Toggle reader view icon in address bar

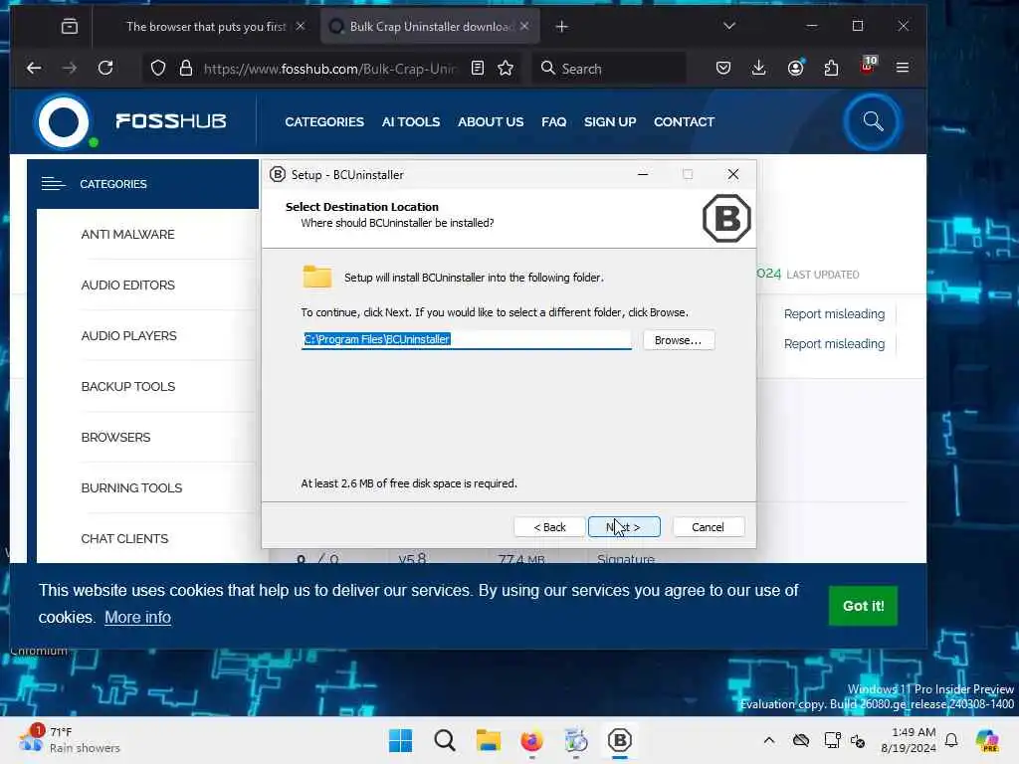(x=478, y=68)
